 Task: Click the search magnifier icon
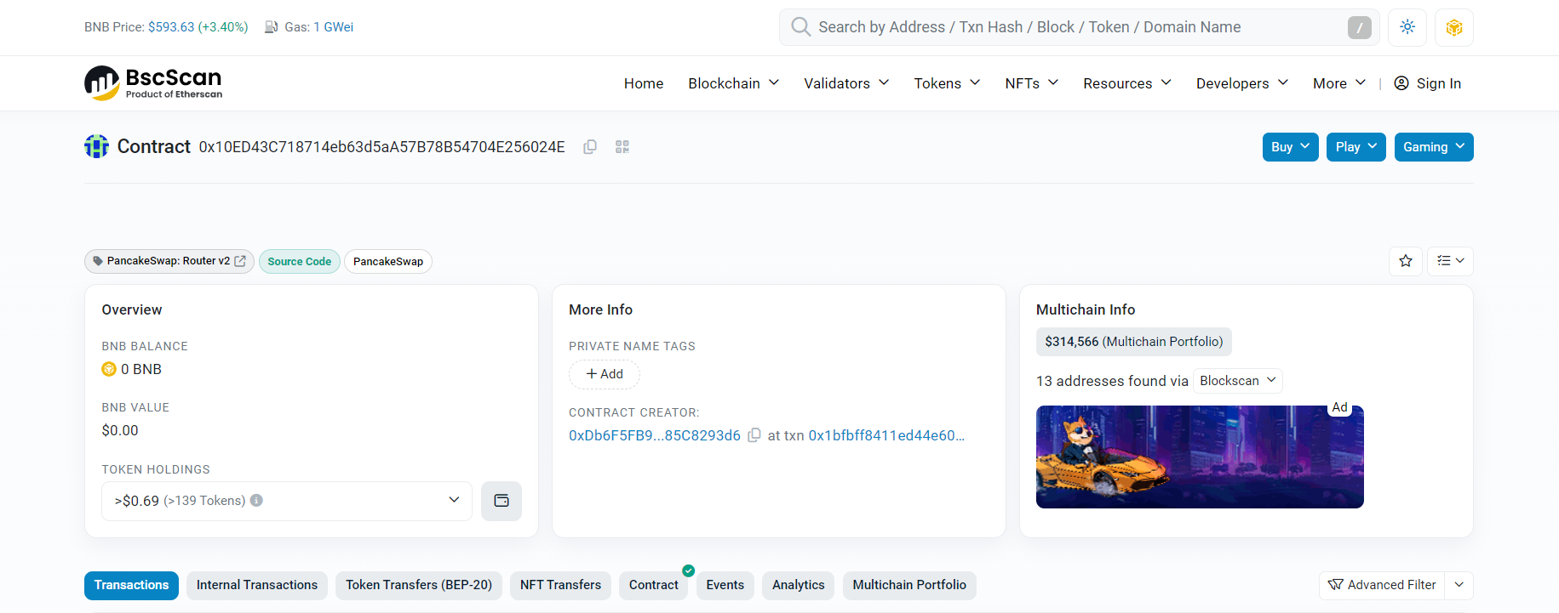800,27
